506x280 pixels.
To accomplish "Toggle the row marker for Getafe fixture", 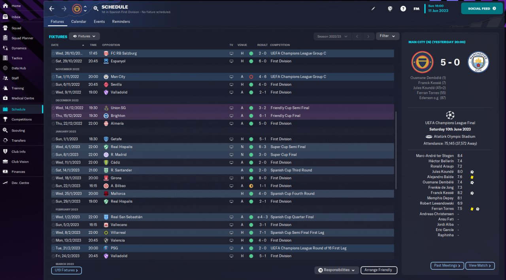I will [x=53, y=139].
